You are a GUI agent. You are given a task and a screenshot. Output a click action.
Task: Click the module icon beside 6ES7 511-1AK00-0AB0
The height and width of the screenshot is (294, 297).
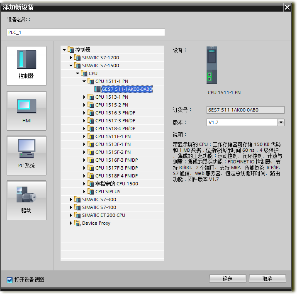tap(97, 89)
